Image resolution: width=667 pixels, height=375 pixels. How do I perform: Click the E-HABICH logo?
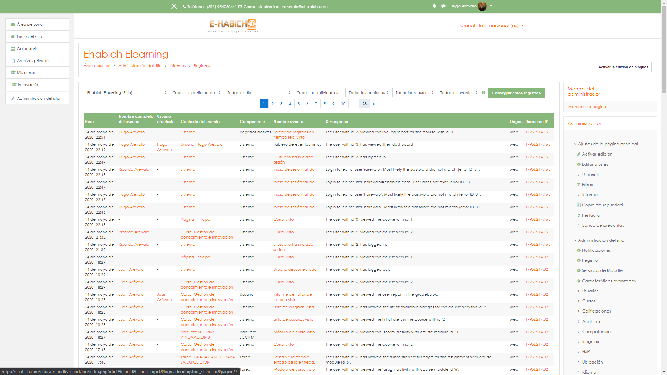[232, 26]
